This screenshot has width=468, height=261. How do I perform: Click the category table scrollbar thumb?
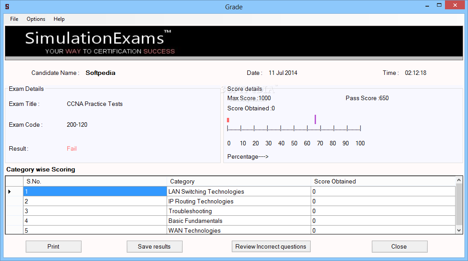tap(459, 204)
